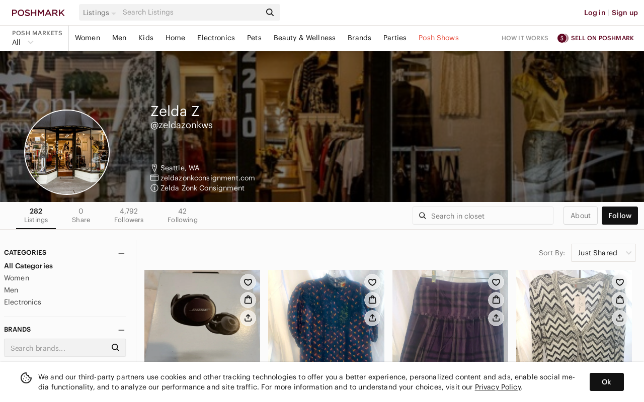Open the Parties menu
The height and width of the screenshot is (402, 644).
395,38
